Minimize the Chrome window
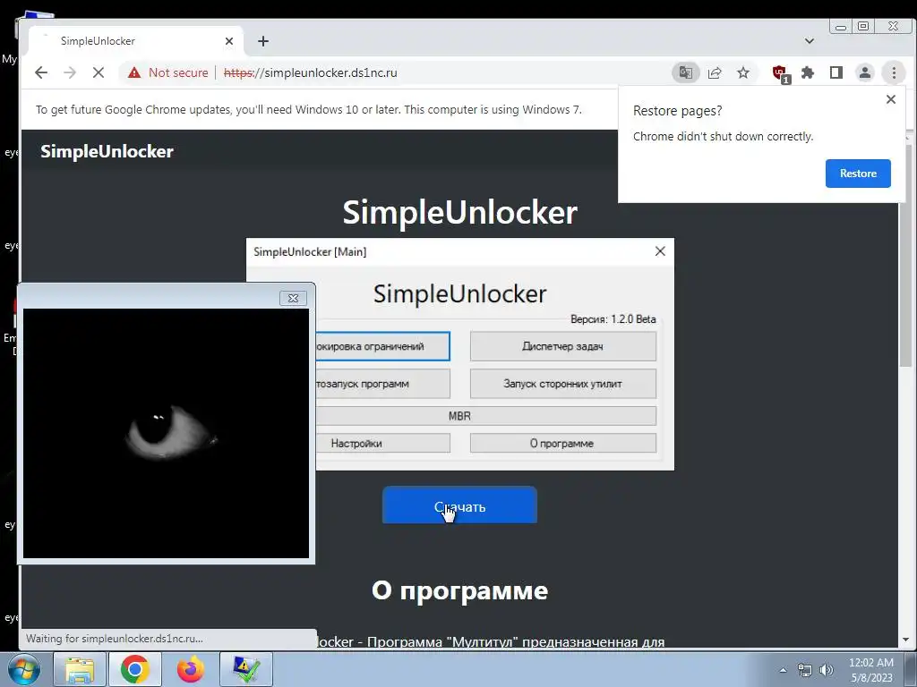The image size is (917, 687). click(x=841, y=26)
